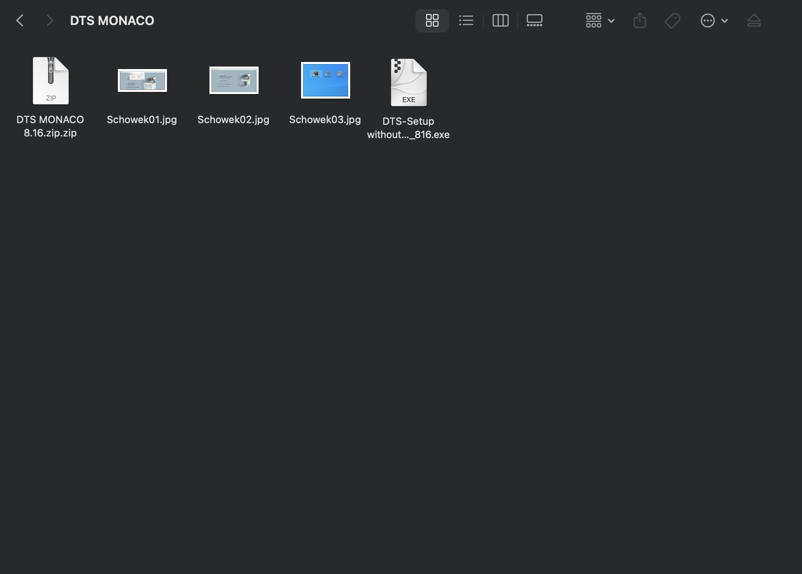
Task: Select the DTS-Setup EXE file icon
Action: click(408, 82)
